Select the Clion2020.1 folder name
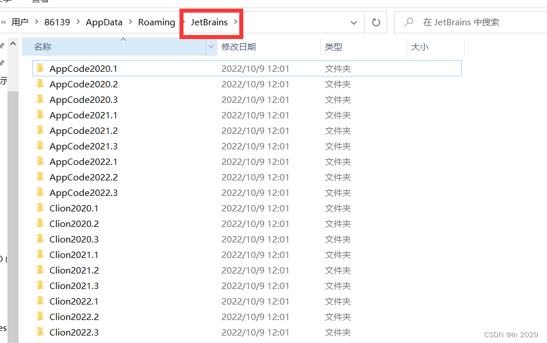Image resolution: width=547 pixels, height=343 pixels. [x=74, y=208]
